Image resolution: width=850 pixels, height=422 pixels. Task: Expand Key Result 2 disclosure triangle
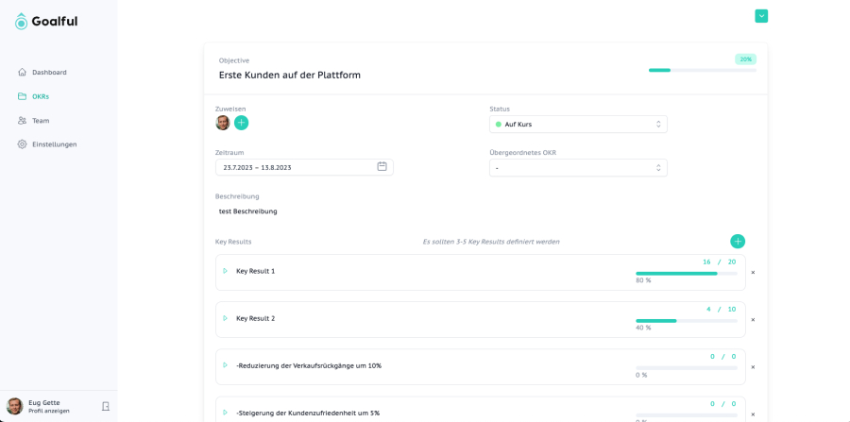(225, 318)
